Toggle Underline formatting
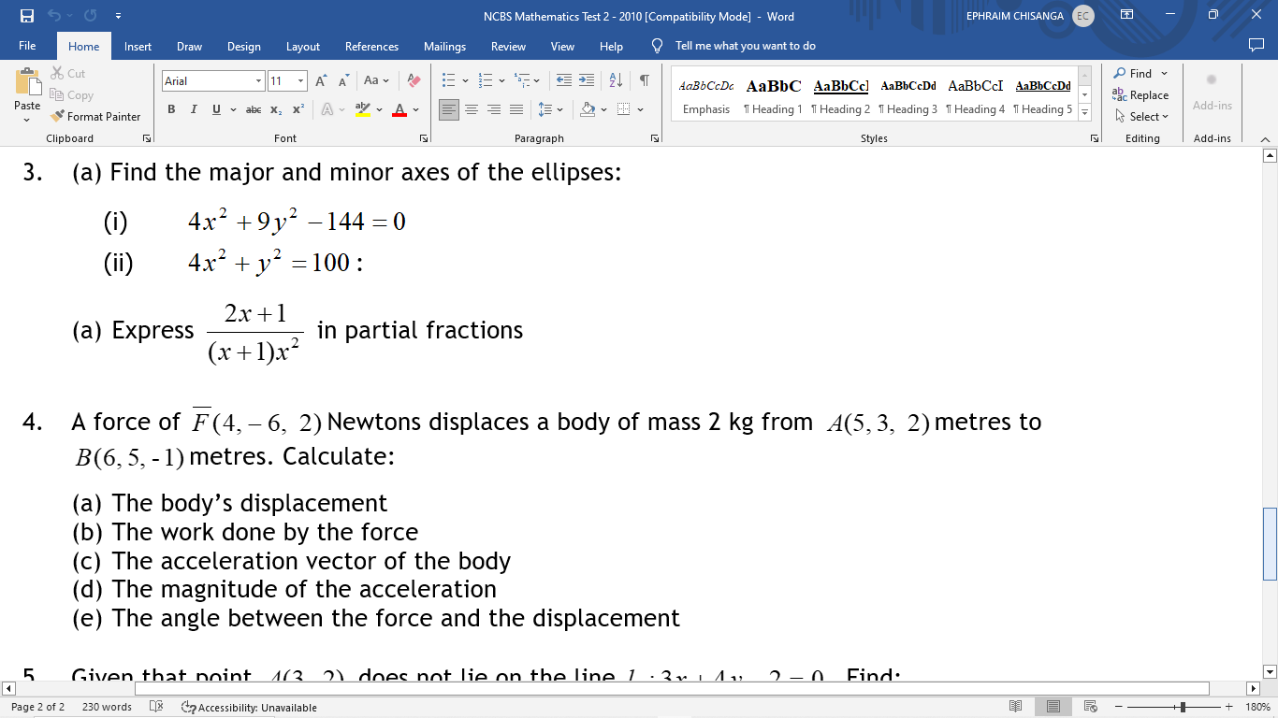The height and width of the screenshot is (718, 1278). coord(216,109)
